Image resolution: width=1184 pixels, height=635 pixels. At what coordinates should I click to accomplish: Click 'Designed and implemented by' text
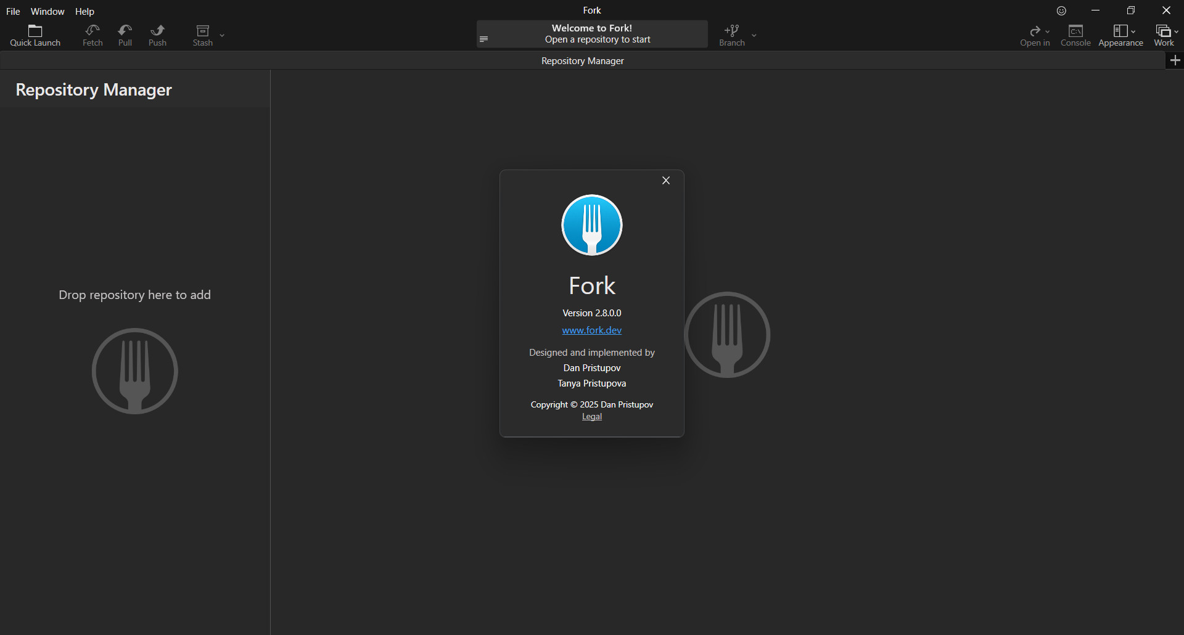[x=592, y=353]
